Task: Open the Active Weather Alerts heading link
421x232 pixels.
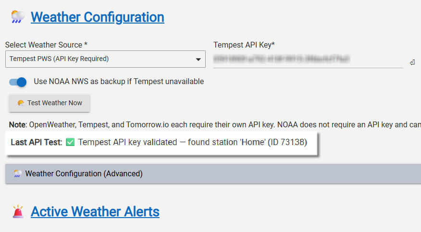Action: coord(95,212)
